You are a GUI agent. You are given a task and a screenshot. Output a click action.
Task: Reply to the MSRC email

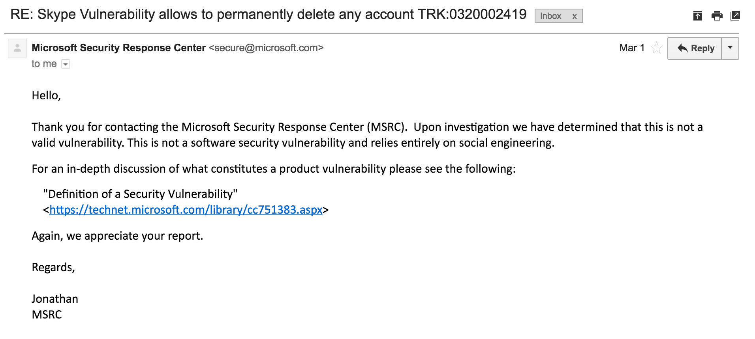point(695,48)
